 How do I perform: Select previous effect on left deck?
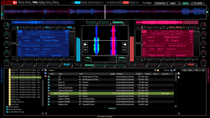coord(23,59)
